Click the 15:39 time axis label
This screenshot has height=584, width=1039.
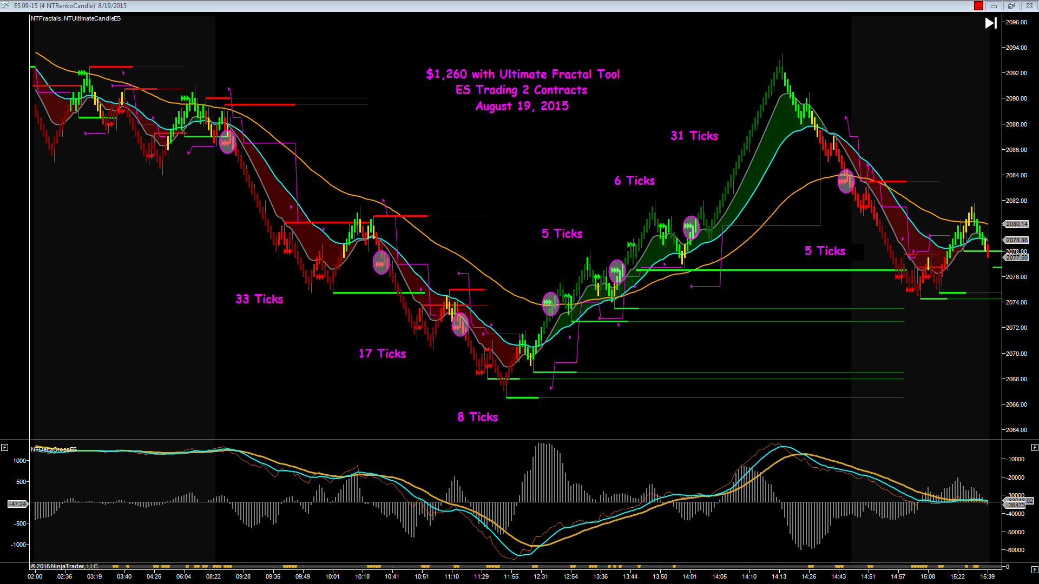pos(987,576)
